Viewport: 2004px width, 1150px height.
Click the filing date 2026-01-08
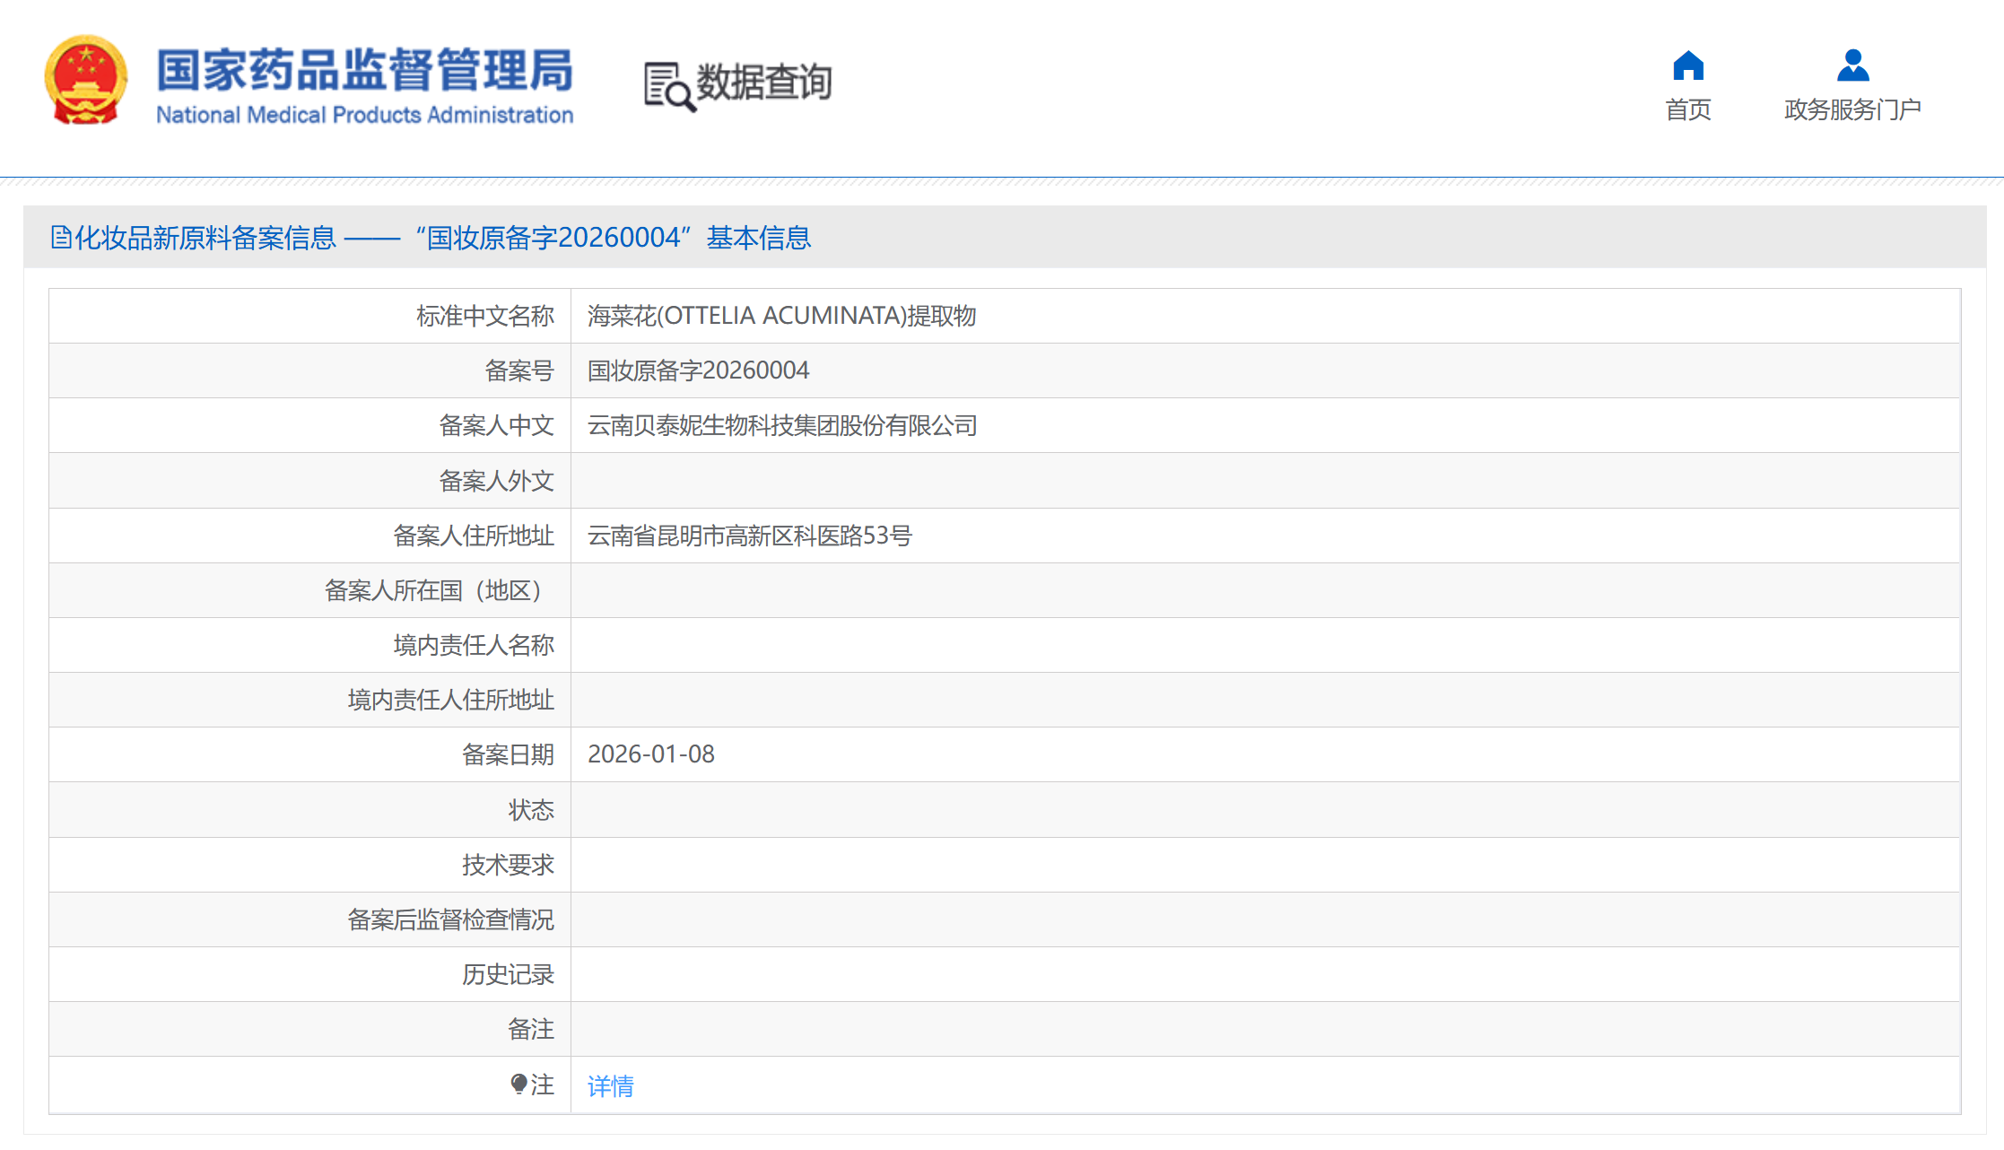(x=650, y=754)
